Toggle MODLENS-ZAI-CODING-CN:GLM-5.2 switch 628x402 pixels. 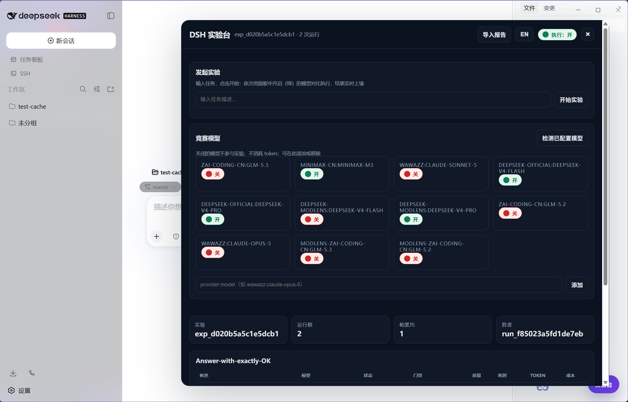[x=411, y=259]
